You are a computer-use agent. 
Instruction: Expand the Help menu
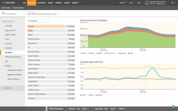139,3
